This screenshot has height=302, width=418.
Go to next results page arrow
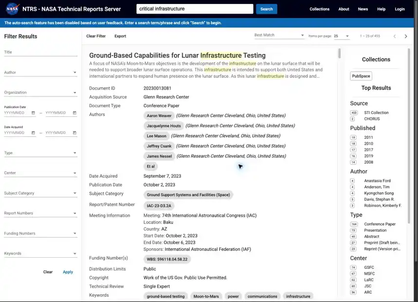click(406, 36)
